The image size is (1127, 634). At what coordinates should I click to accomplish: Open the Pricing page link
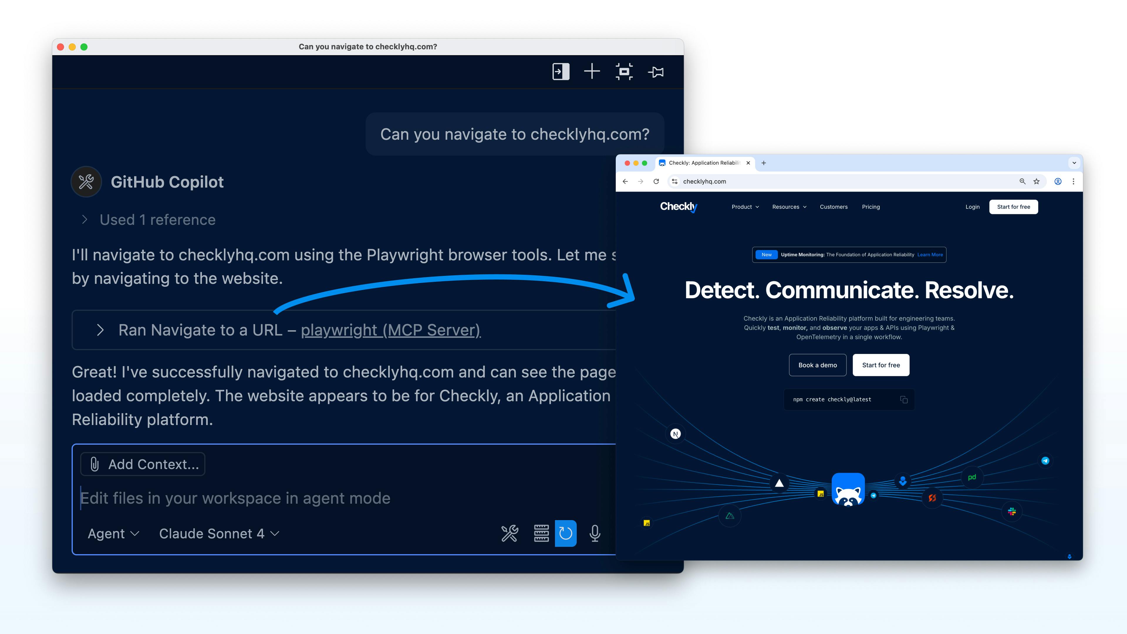[870, 207]
